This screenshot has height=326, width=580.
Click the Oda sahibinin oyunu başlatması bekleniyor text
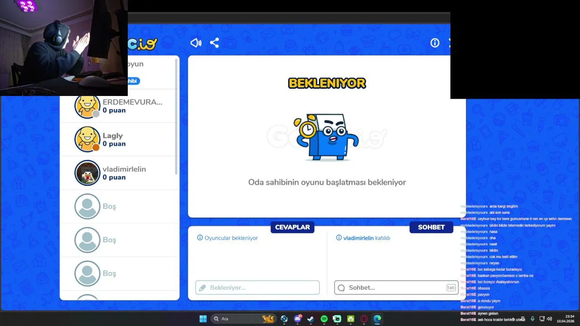[327, 182]
